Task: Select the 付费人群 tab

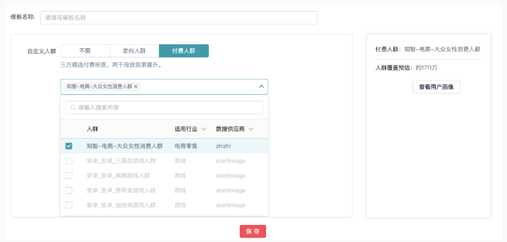Action: [184, 51]
